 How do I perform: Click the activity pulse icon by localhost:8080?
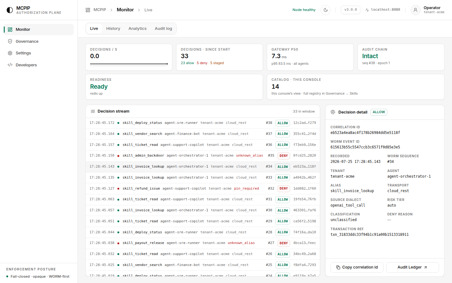pos(367,10)
